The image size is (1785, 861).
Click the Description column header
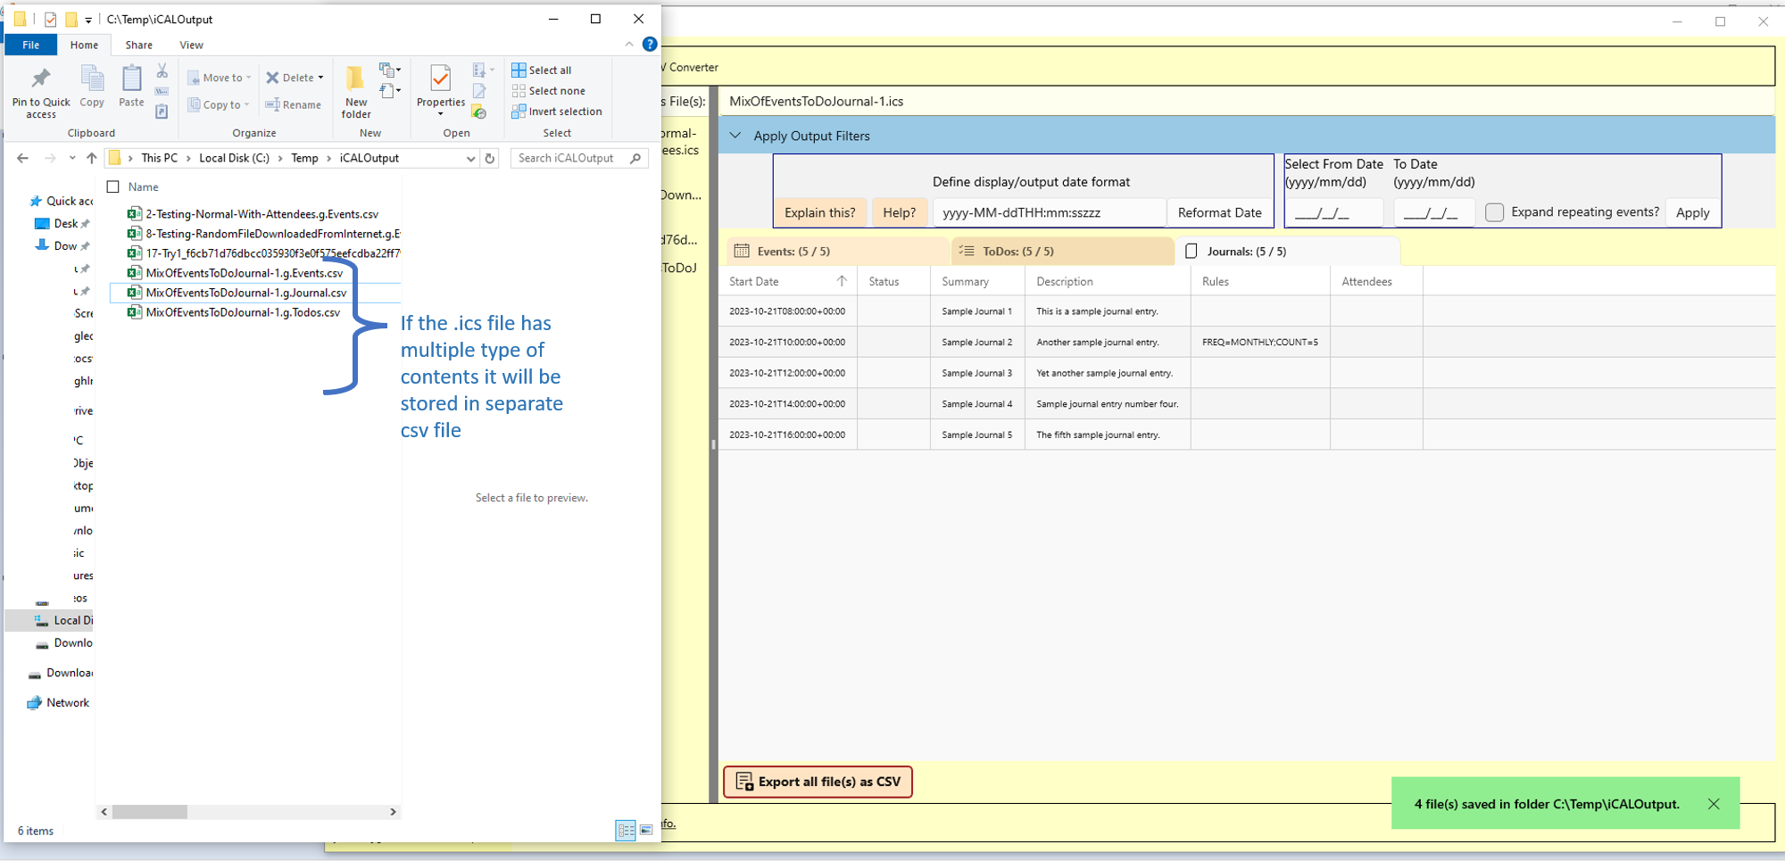[1108, 281]
